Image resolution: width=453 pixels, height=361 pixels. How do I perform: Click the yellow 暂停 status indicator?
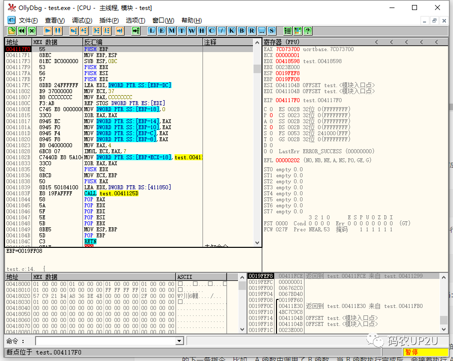coord(425,352)
